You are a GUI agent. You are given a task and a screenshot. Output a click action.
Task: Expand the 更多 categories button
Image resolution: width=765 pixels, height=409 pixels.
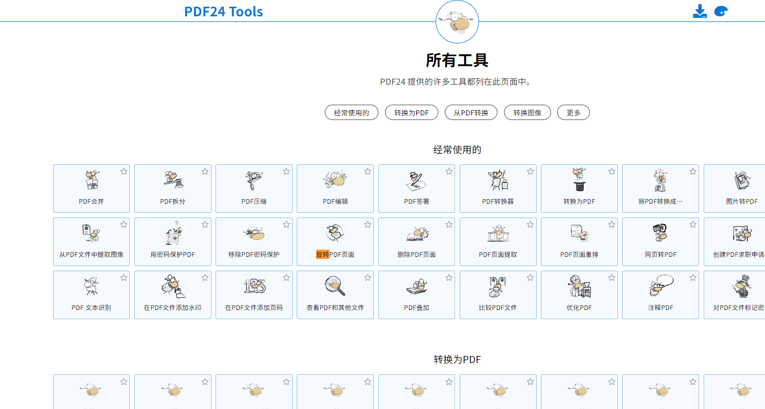point(573,113)
